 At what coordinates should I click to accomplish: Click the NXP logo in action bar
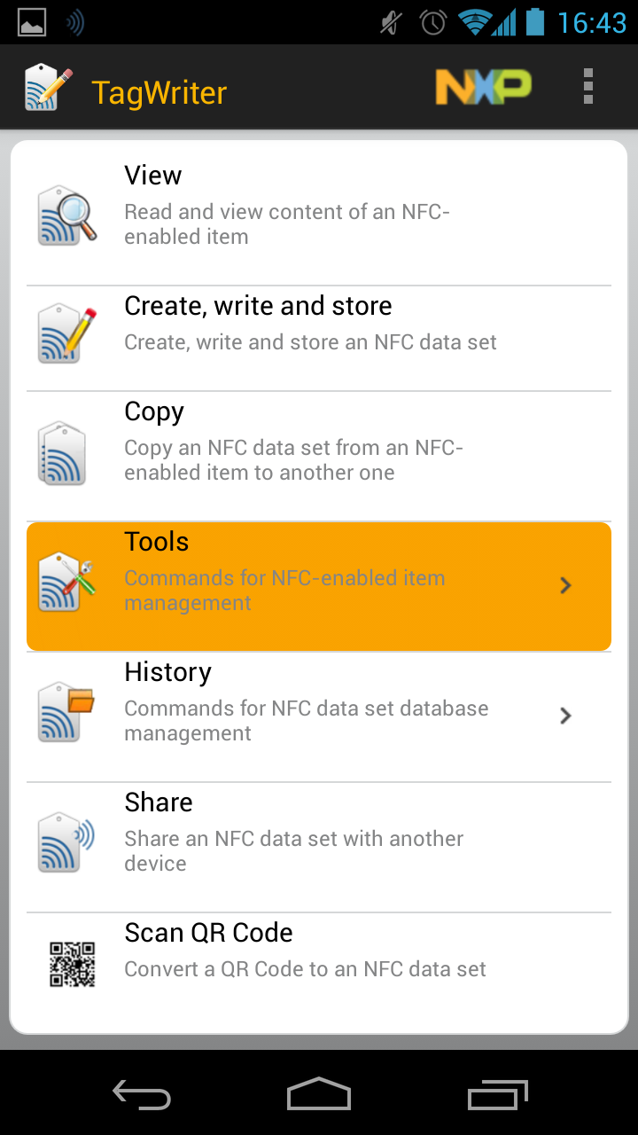coord(484,87)
